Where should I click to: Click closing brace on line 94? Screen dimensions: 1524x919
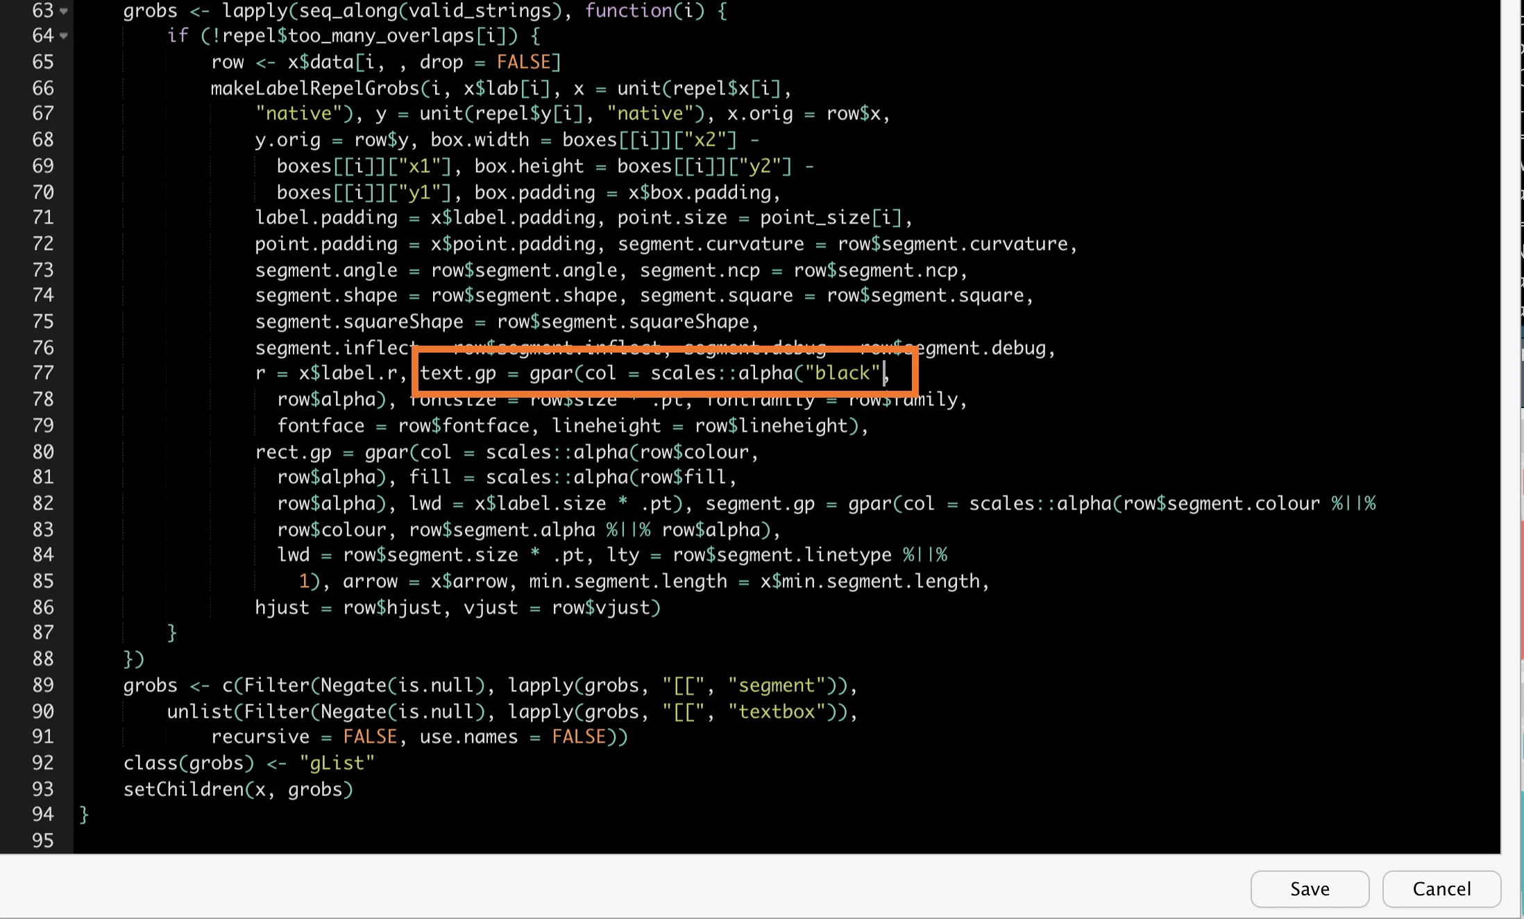(x=84, y=814)
